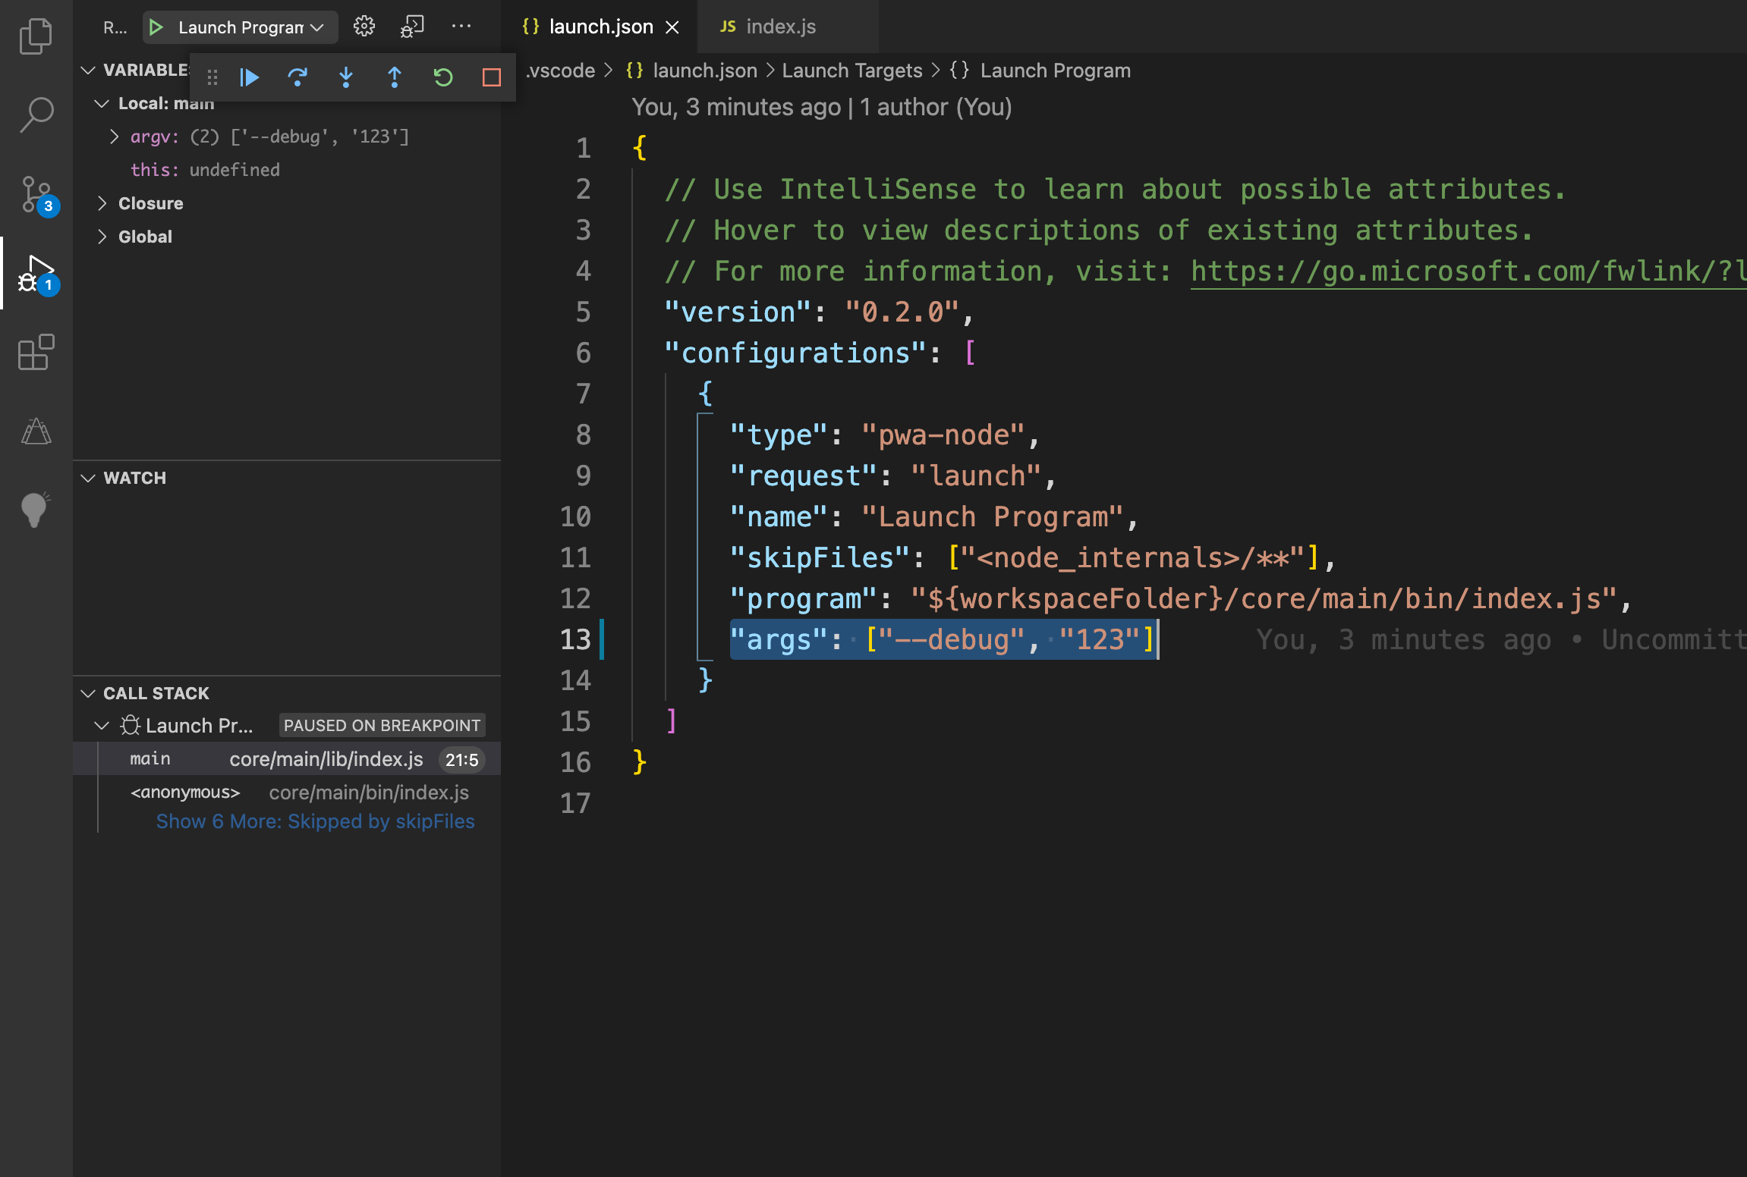1747x1177 pixels.
Task: Collapse the Variables section
Action: tap(88, 70)
